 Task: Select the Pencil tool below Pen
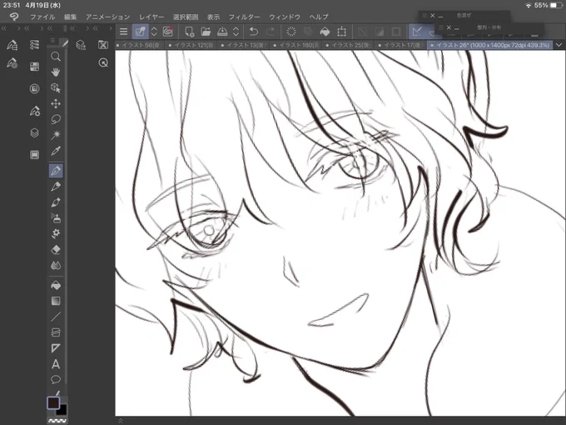(x=56, y=187)
